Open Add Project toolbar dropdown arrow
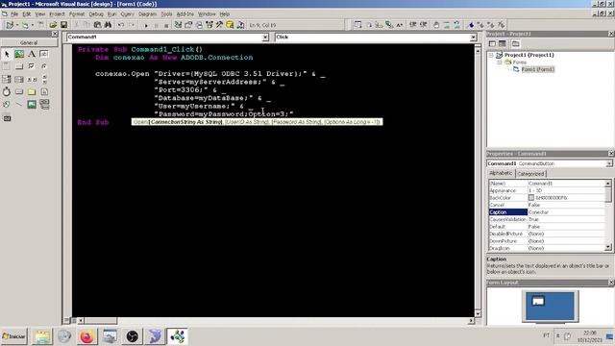The width and height of the screenshot is (615, 346). point(17,25)
